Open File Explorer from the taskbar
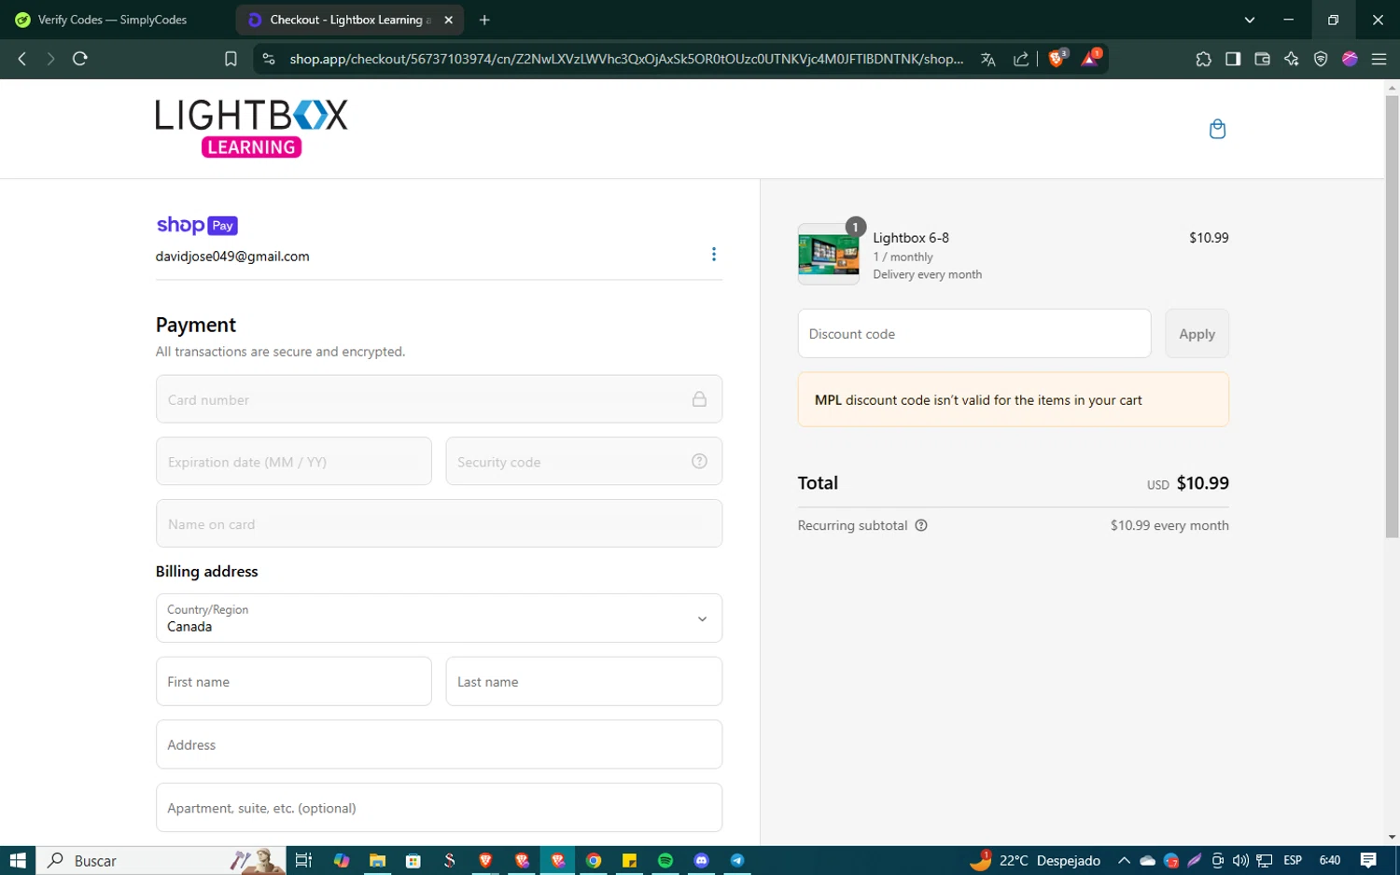1400x875 pixels. pyautogui.click(x=377, y=860)
